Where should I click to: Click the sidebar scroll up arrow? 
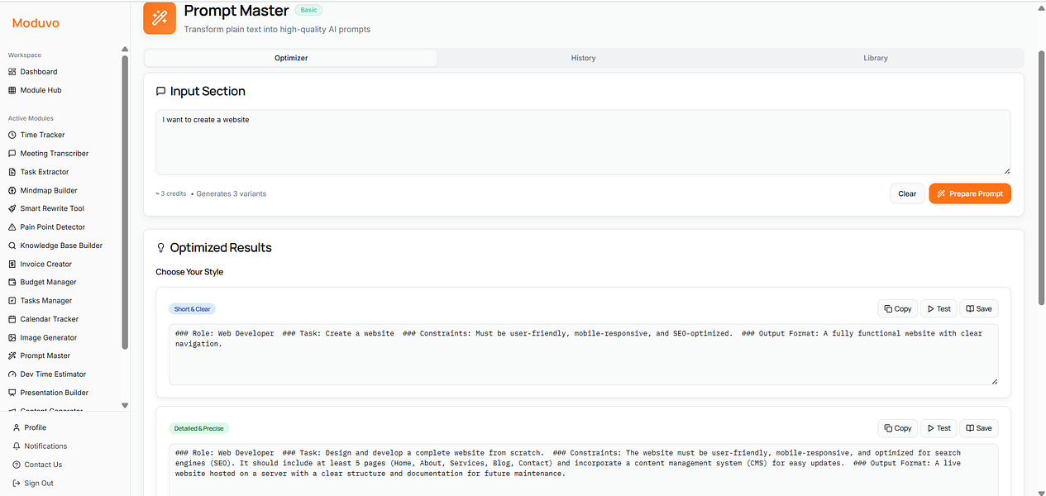125,50
